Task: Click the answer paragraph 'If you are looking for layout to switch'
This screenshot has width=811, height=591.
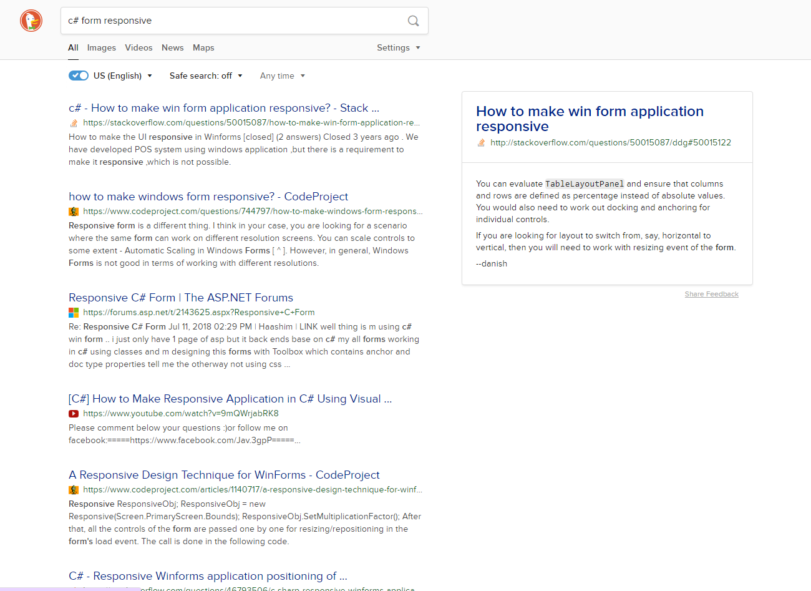Action: coord(606,242)
